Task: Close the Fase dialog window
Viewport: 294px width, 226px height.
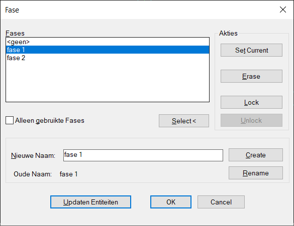Action: pos(283,10)
